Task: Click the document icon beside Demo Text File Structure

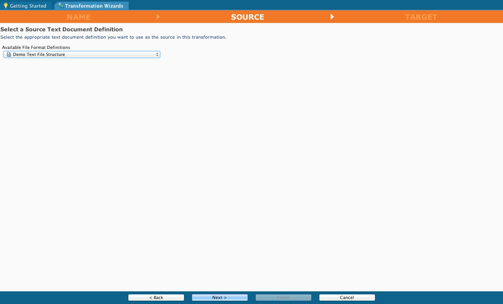Action: click(x=9, y=54)
